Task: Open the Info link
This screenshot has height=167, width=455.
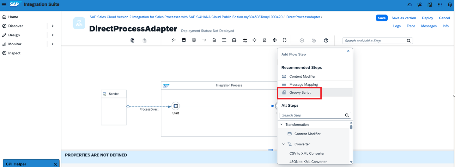Action: click(x=446, y=26)
